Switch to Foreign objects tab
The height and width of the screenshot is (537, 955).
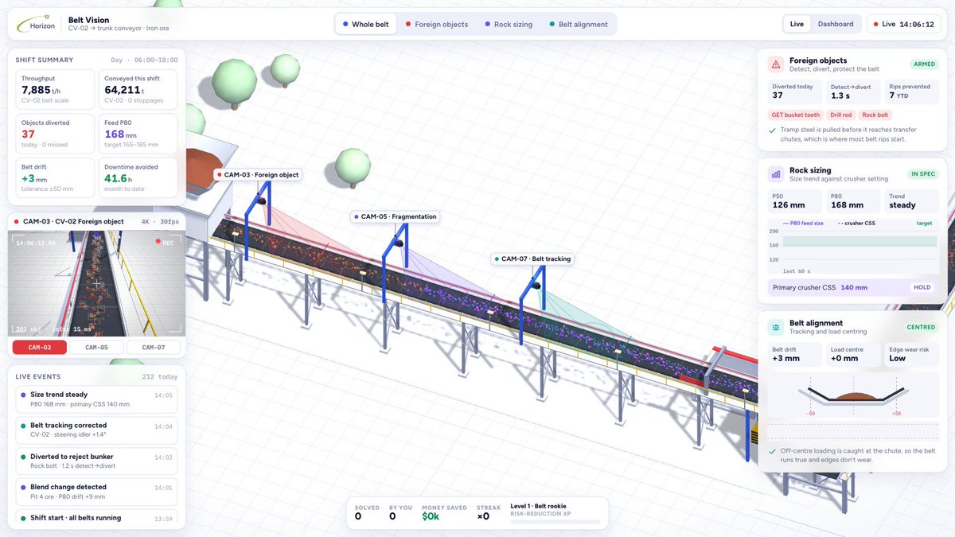[436, 24]
